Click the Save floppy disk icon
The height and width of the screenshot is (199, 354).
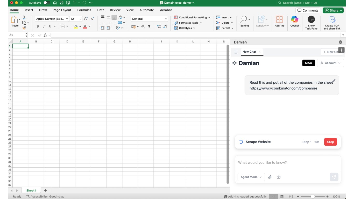[x=62, y=3]
